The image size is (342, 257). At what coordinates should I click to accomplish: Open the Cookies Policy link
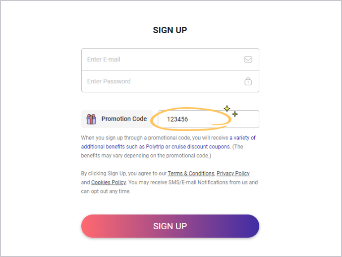pos(109,183)
